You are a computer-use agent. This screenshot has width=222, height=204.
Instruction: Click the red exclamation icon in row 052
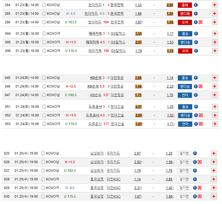point(200,115)
